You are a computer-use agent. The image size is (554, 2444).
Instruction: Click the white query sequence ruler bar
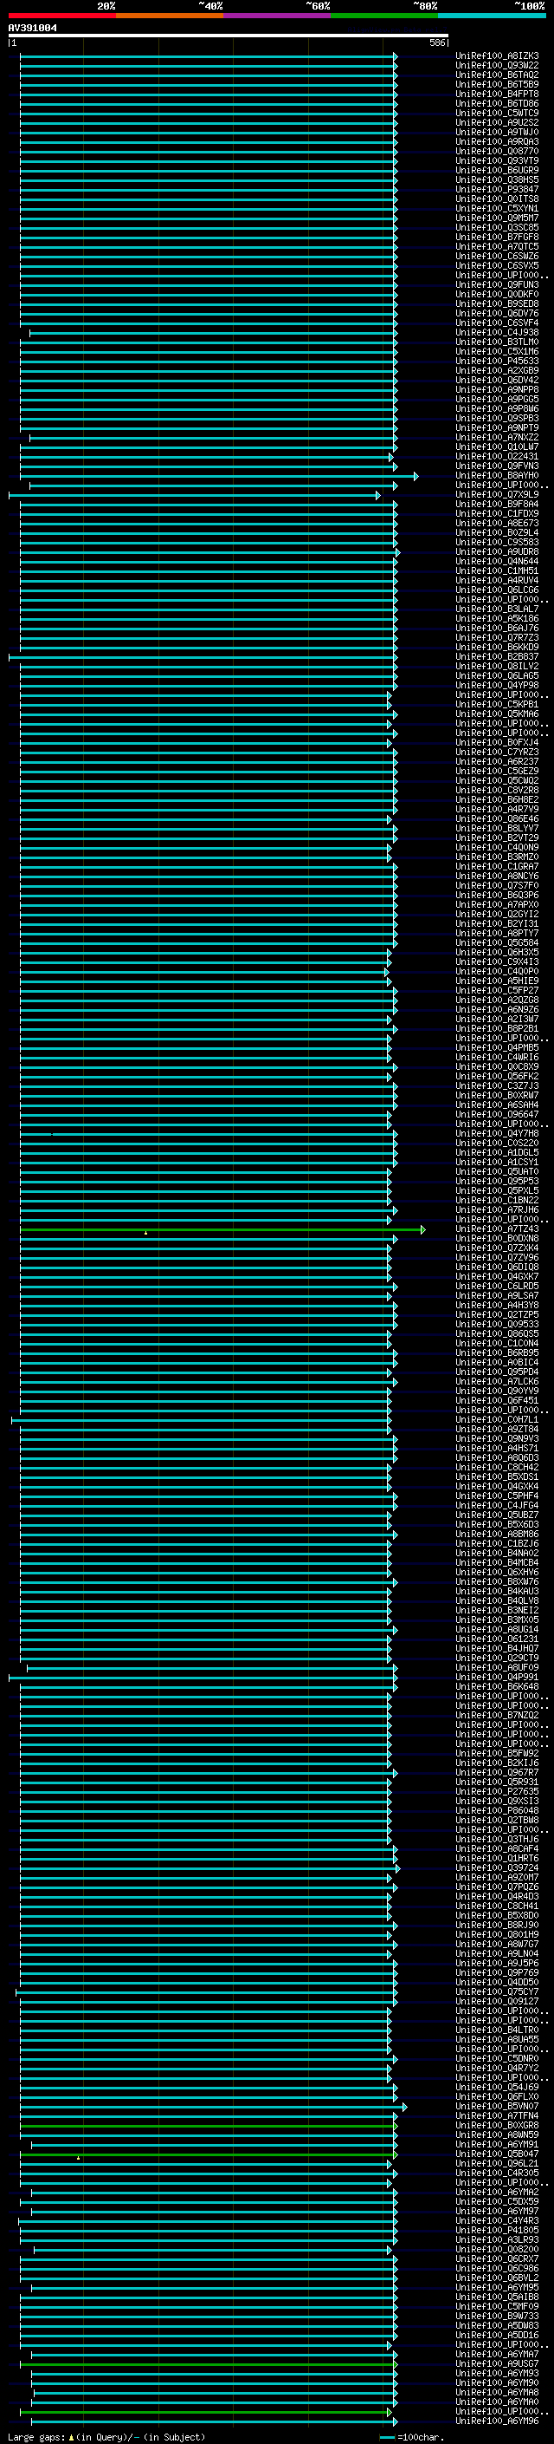(229, 36)
